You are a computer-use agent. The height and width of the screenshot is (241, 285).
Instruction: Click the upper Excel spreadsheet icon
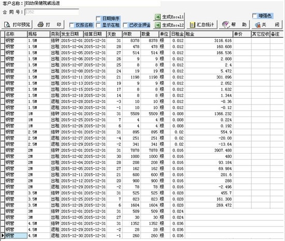click(x=158, y=17)
